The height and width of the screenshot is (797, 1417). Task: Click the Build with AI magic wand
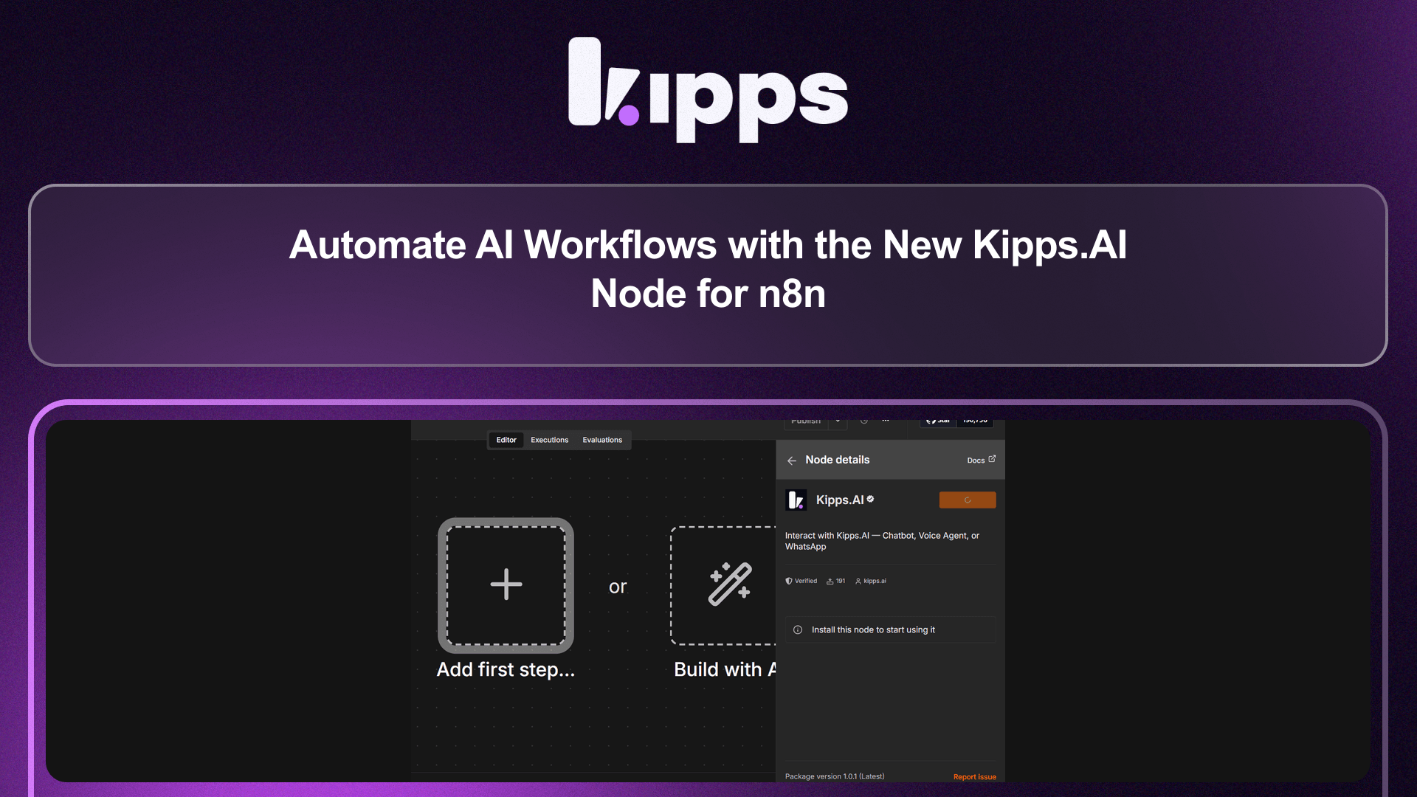point(730,584)
